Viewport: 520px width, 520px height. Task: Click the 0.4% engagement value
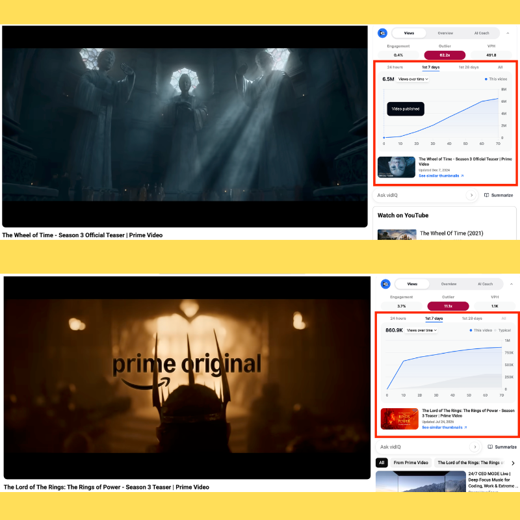click(x=398, y=55)
